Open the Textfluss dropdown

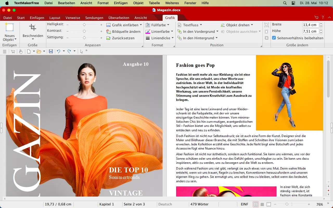[190, 25]
